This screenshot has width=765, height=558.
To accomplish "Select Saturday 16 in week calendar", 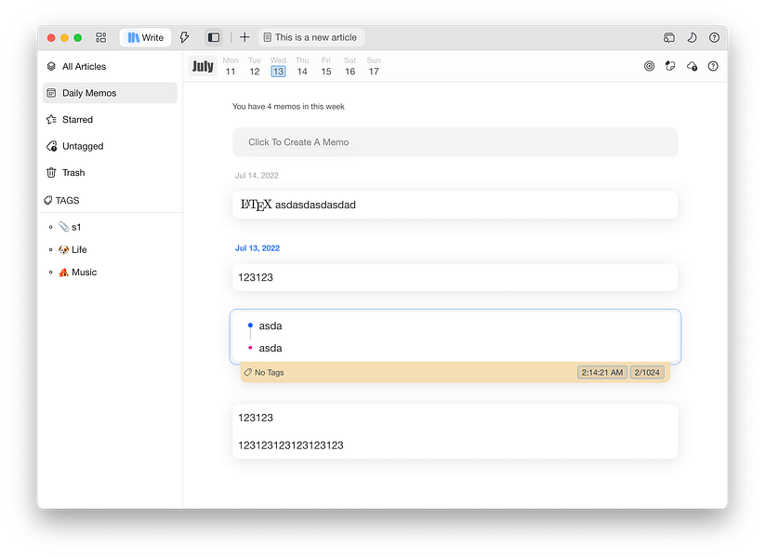I will point(350,66).
